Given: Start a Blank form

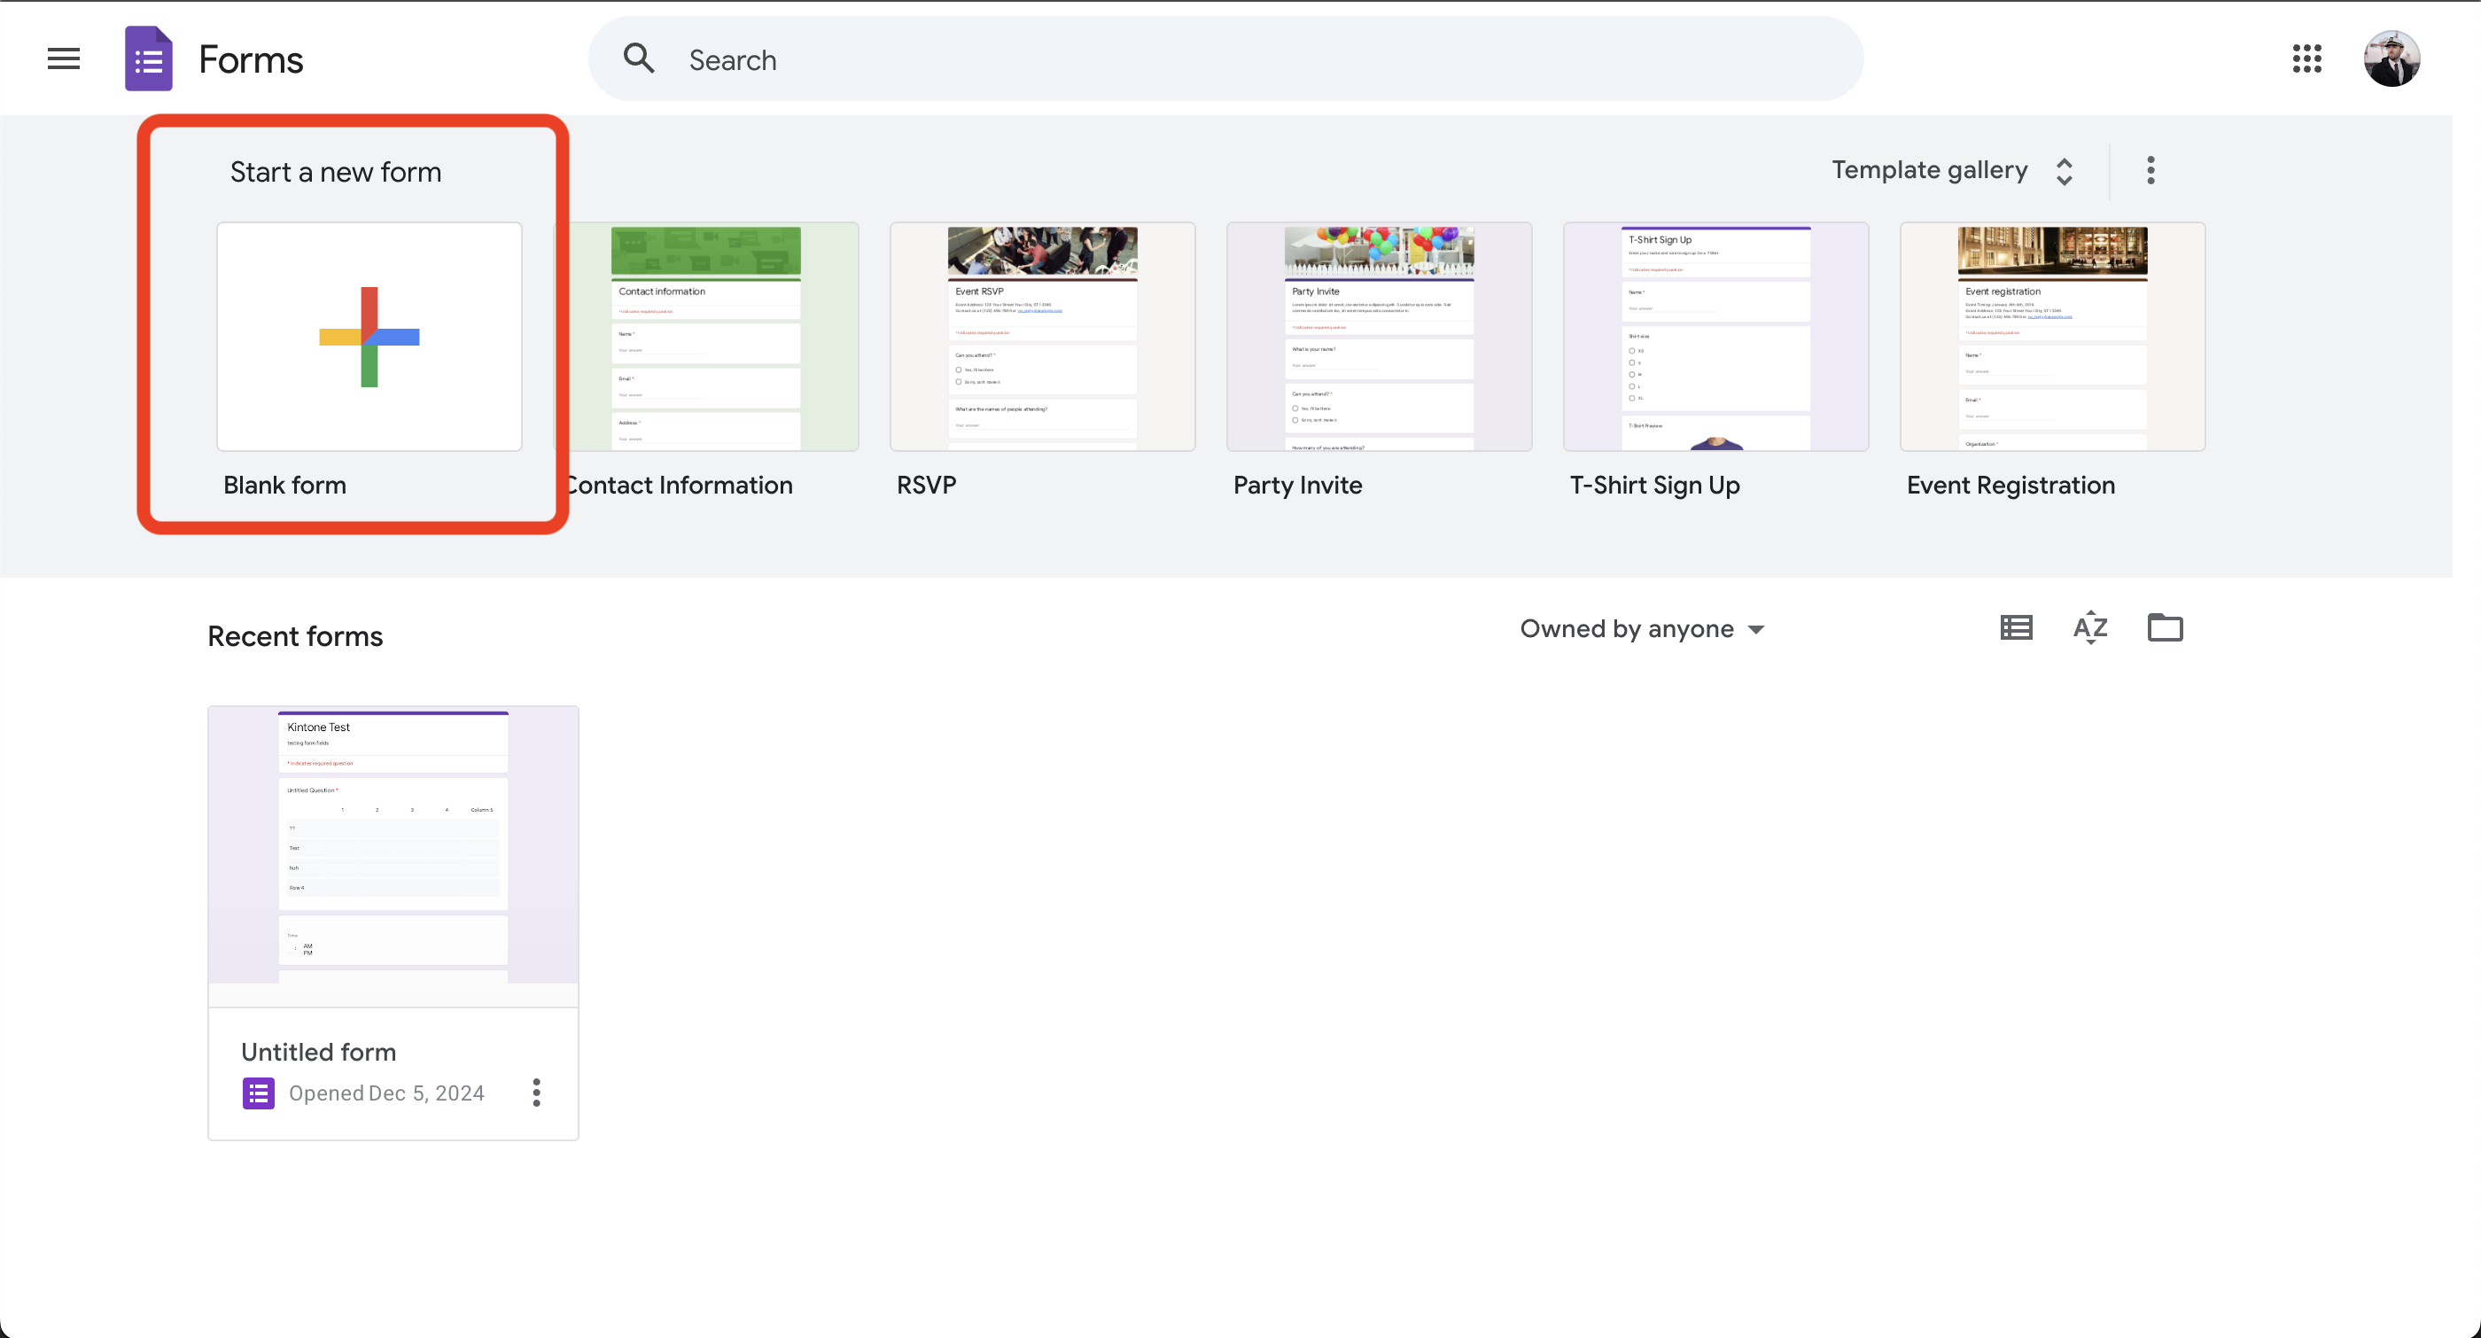Looking at the screenshot, I should 369,337.
